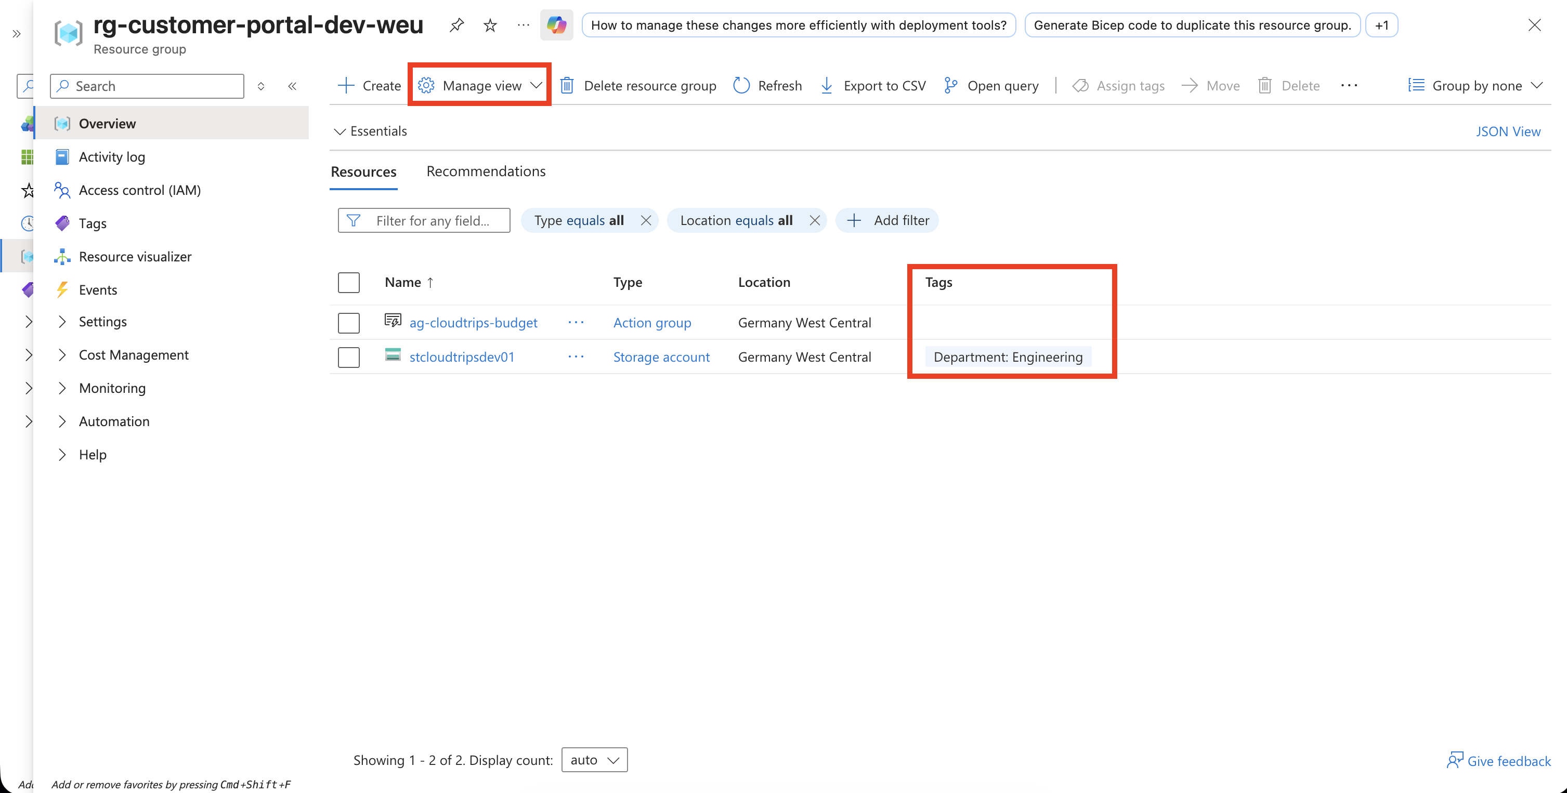Click Create resource plus button
Screen dimensions: 1567x793
369,86
